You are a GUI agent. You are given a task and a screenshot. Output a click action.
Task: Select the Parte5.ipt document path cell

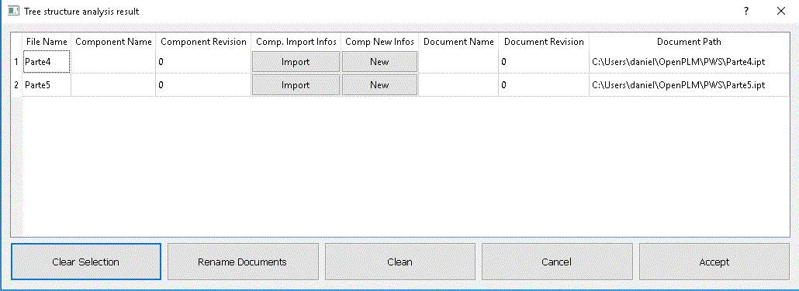(x=690, y=85)
